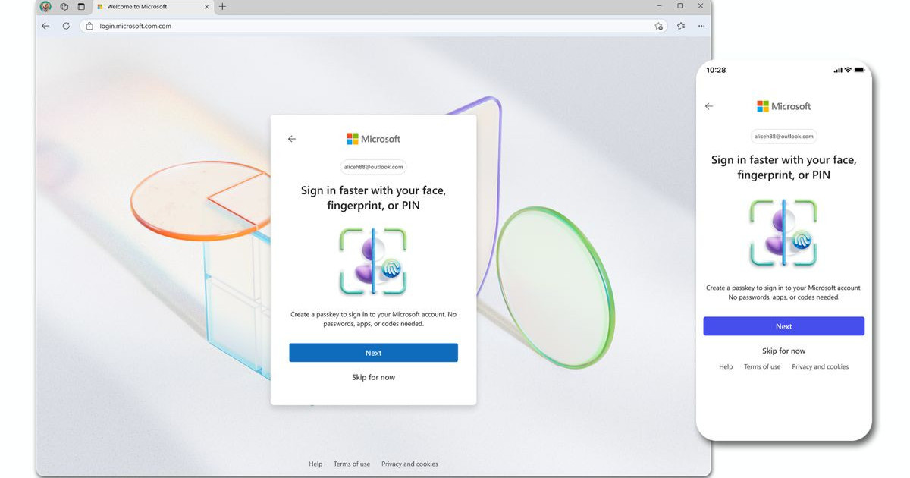Tap the passkey illustration on phone
The width and height of the screenshot is (910, 478).
coord(783,233)
